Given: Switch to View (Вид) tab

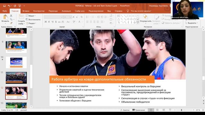Looking at the screenshot, I should click(109, 11).
